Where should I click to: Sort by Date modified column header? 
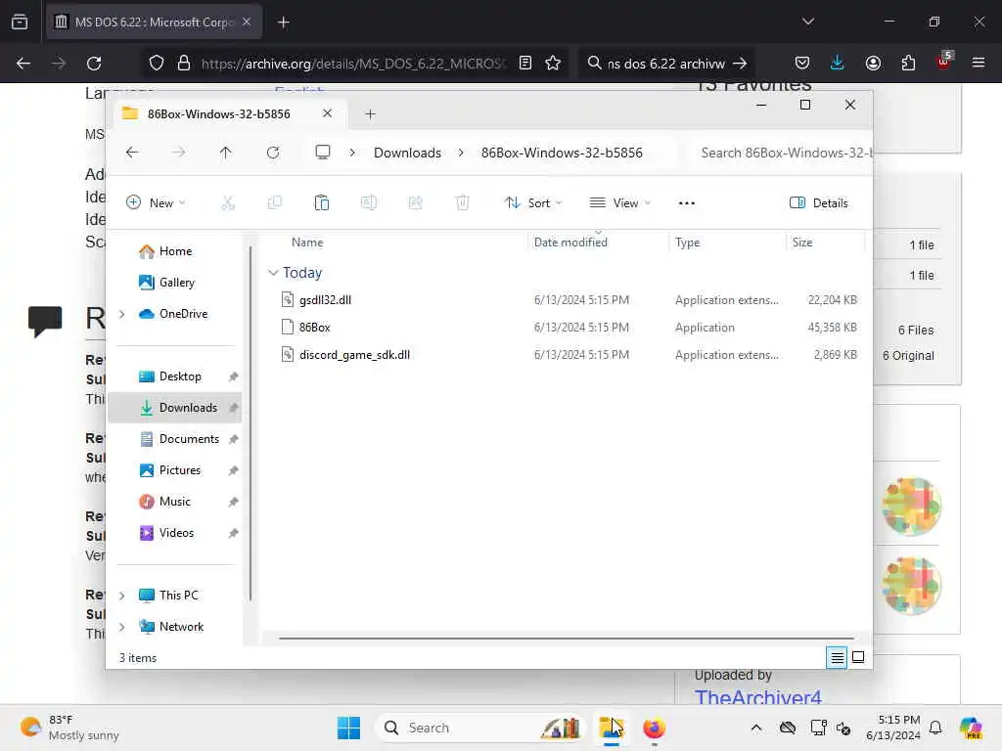click(570, 243)
